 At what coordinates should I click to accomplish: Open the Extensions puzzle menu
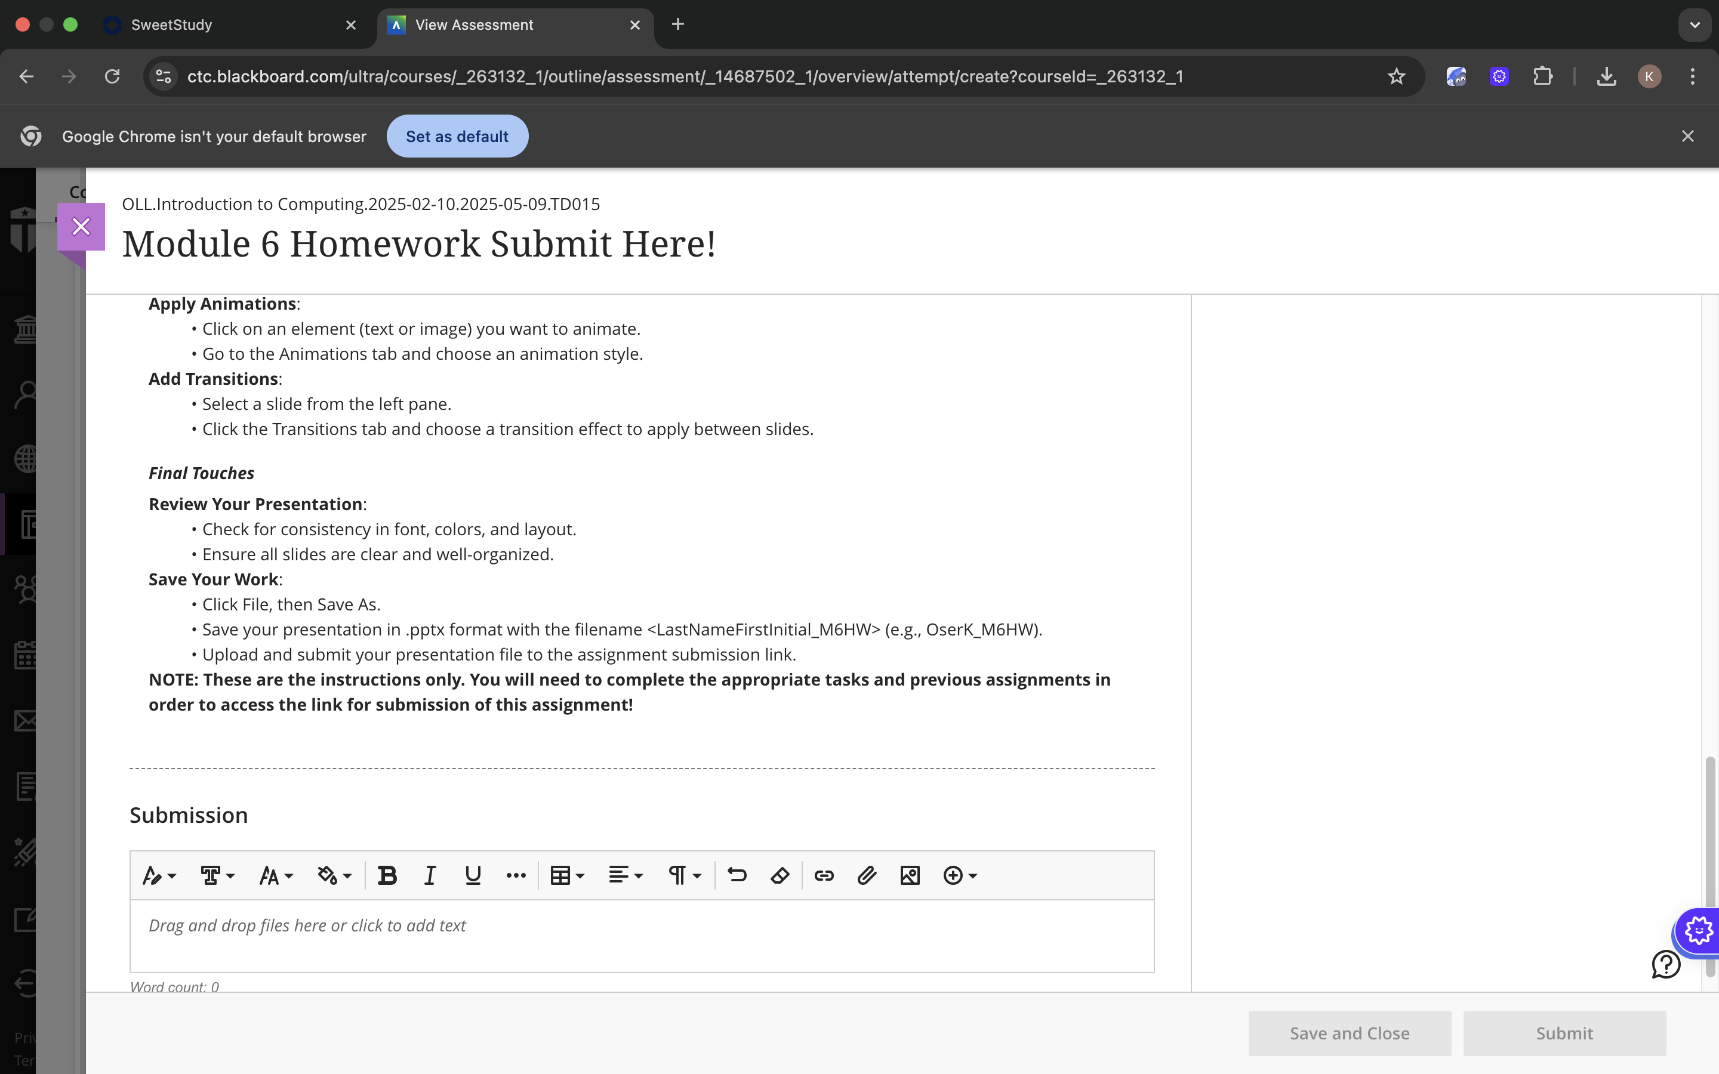[x=1543, y=76]
